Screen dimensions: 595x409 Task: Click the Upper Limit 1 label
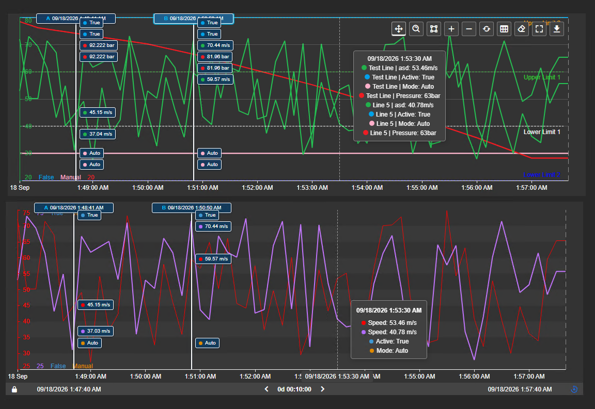[x=542, y=77]
